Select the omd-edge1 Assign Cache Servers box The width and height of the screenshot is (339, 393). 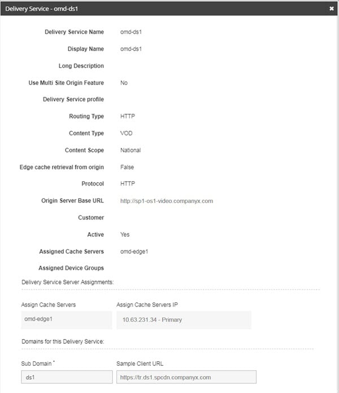(x=67, y=320)
